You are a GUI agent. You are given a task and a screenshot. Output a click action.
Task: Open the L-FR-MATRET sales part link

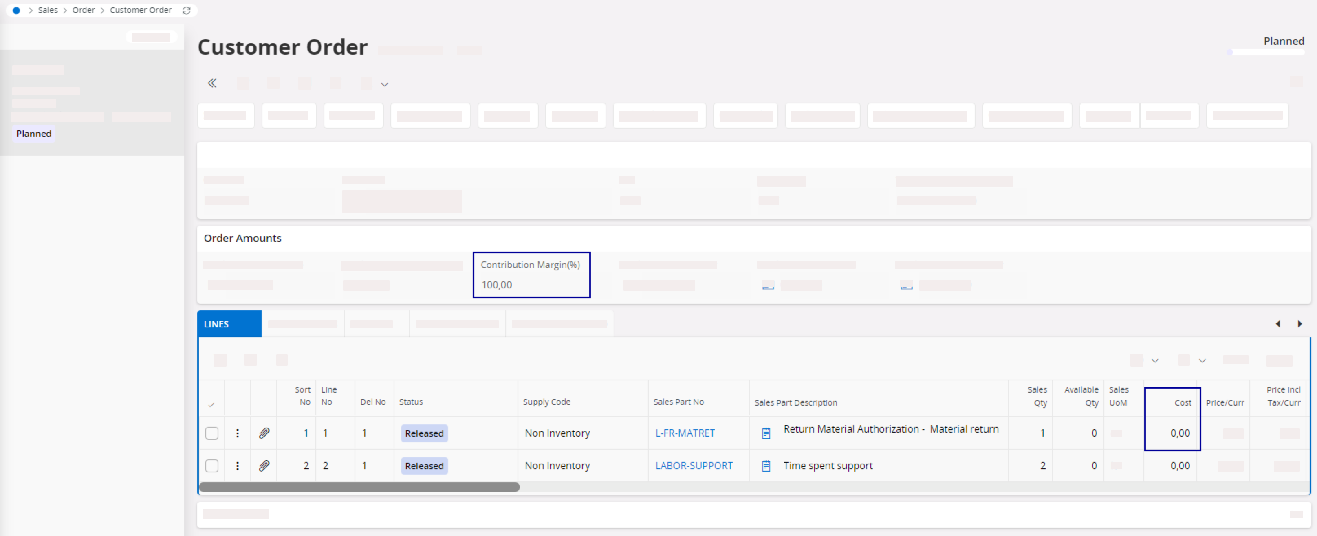(685, 433)
